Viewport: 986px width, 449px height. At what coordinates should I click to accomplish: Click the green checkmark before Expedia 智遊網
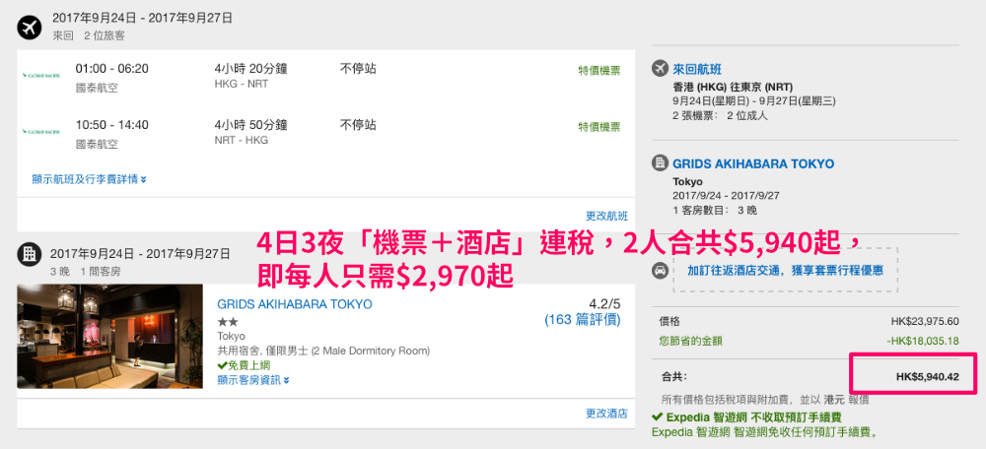click(657, 417)
